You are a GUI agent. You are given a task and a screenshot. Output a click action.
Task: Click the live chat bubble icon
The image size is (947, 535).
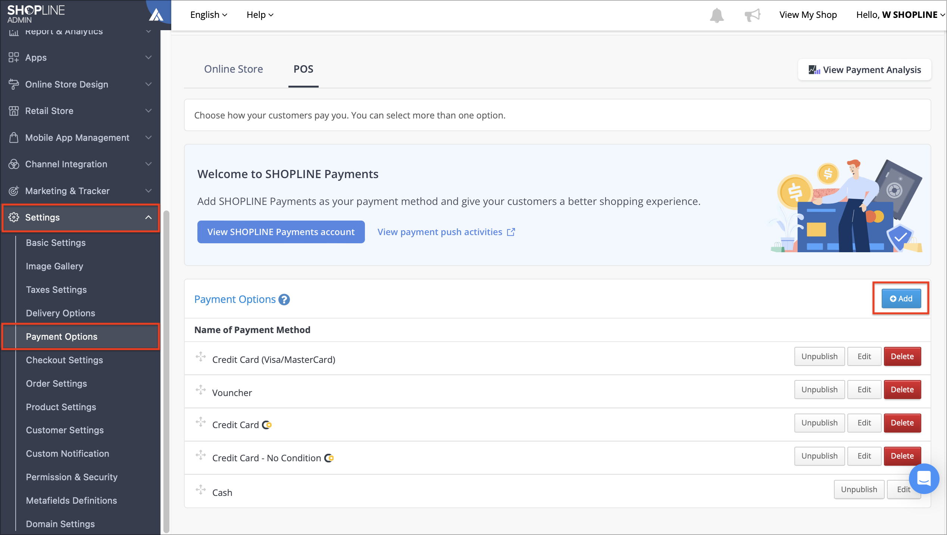pos(924,478)
